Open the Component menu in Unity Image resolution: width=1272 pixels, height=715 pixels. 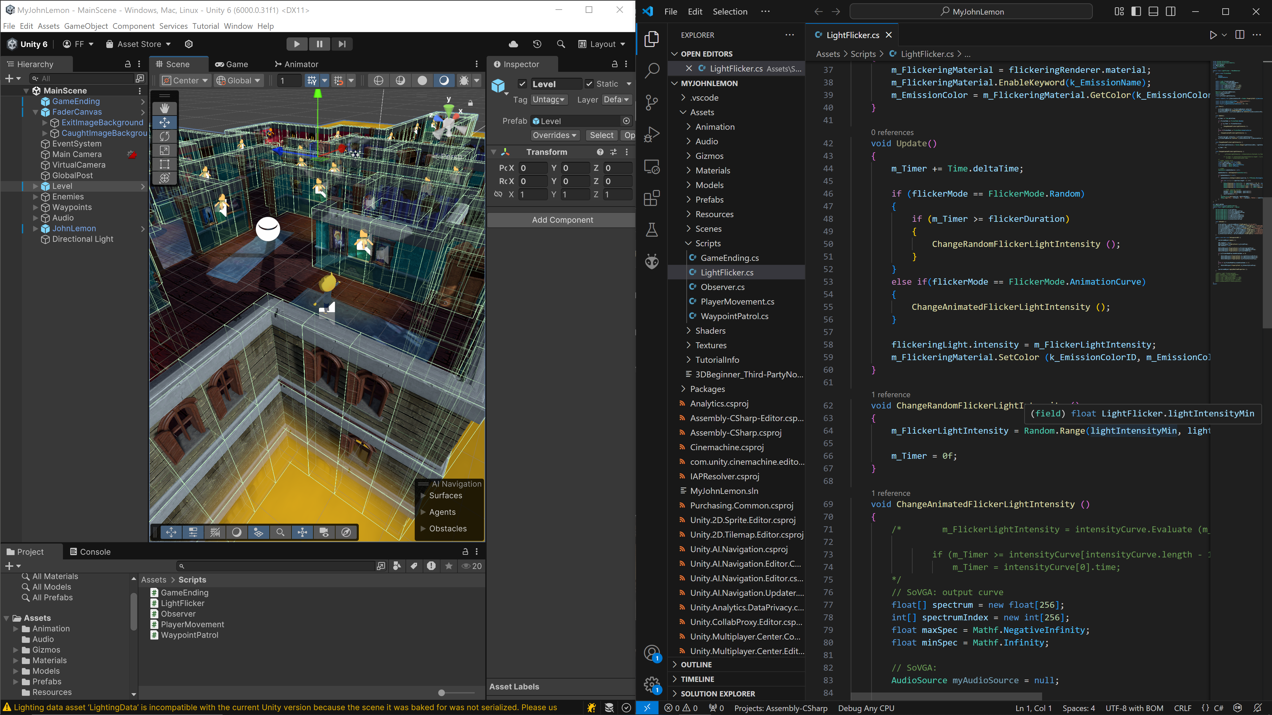coord(133,26)
